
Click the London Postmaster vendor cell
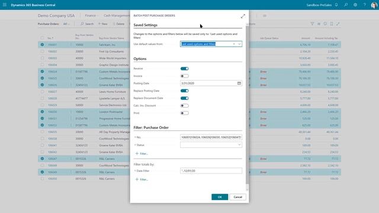tap(111, 112)
